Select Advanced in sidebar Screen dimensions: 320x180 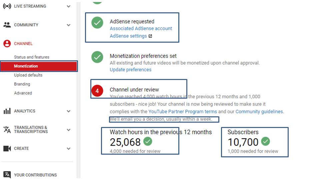click(23, 93)
